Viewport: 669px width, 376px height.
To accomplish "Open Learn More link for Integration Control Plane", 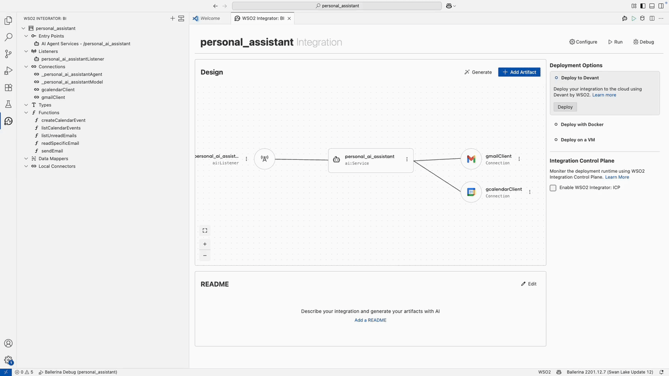I will click(x=617, y=177).
